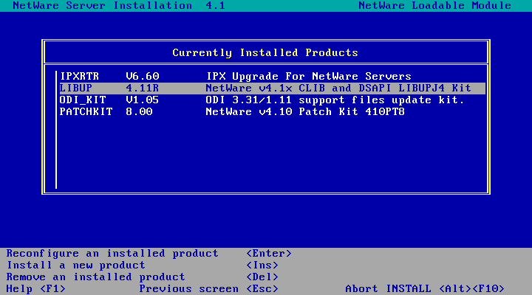Image resolution: width=532 pixels, height=295 pixels.
Task: Select the ODI_KIT product entry
Action: click(x=273, y=100)
